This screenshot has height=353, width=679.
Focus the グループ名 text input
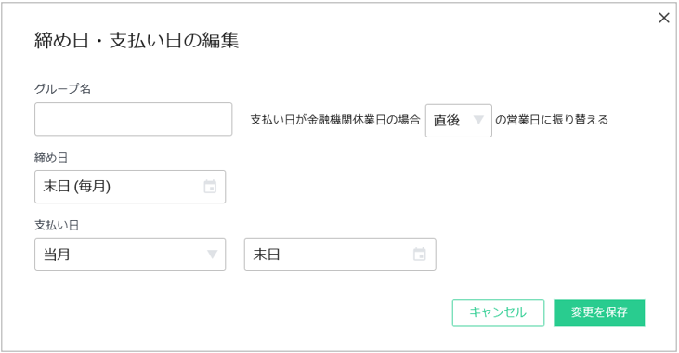(134, 119)
